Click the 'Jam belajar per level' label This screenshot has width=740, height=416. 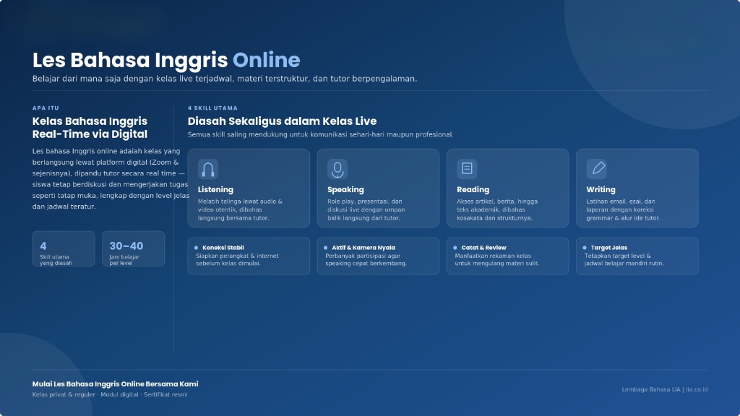tap(124, 260)
